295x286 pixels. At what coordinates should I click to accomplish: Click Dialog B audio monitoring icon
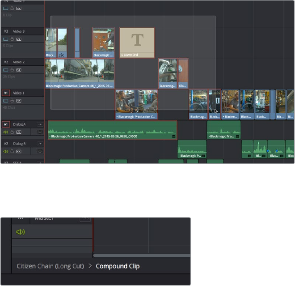[40, 151]
